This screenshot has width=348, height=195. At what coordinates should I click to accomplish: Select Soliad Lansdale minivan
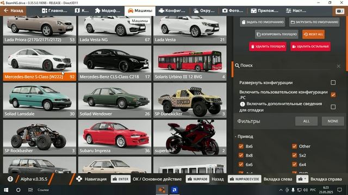pos(40,100)
